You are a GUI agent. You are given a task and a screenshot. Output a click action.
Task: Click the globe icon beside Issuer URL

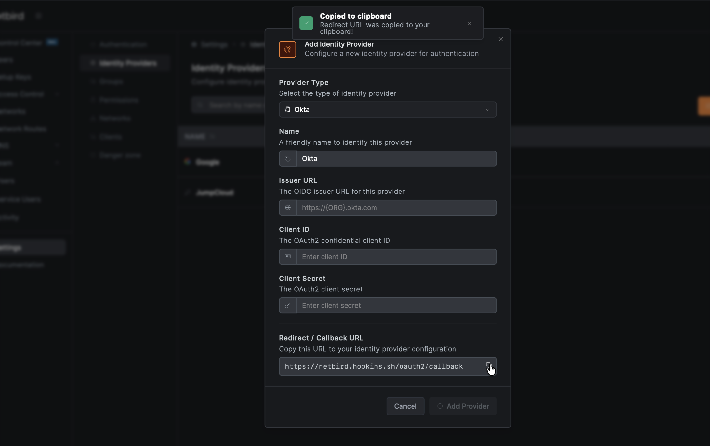[x=288, y=208]
